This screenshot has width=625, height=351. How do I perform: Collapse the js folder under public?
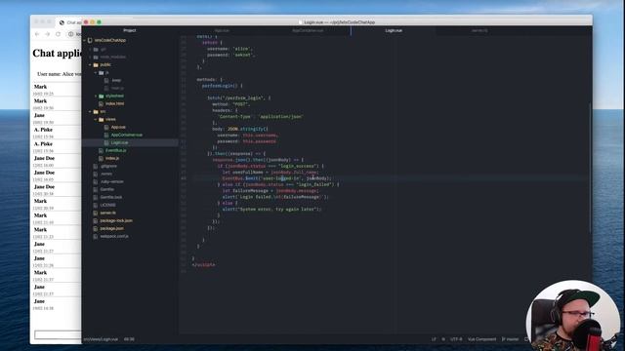pyautogui.click(x=96, y=73)
